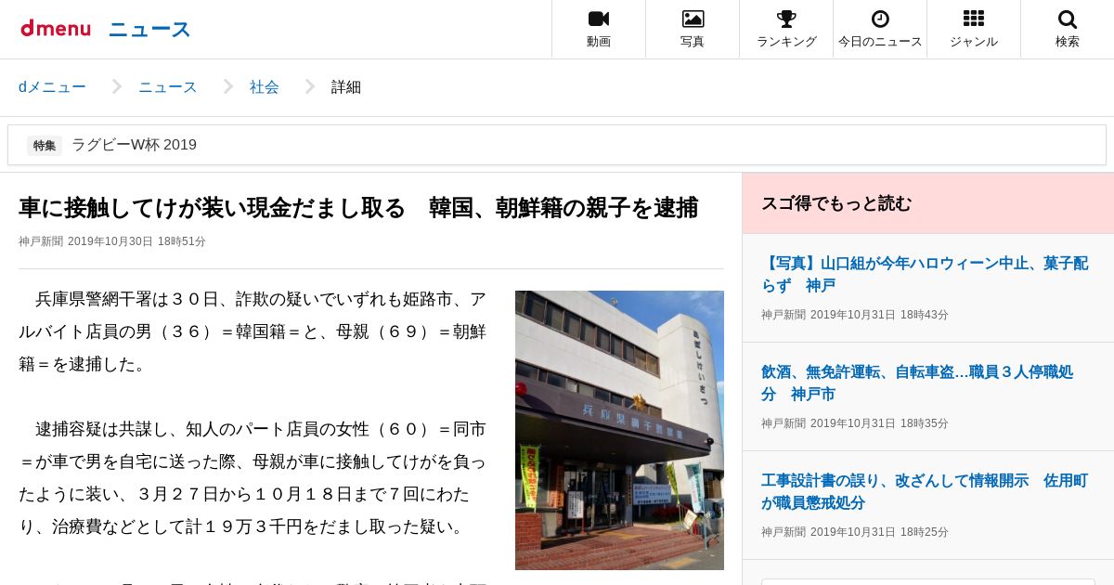This screenshot has height=585, width=1114.
Task: Go to 社会 breadcrumb link
Action: (x=265, y=87)
